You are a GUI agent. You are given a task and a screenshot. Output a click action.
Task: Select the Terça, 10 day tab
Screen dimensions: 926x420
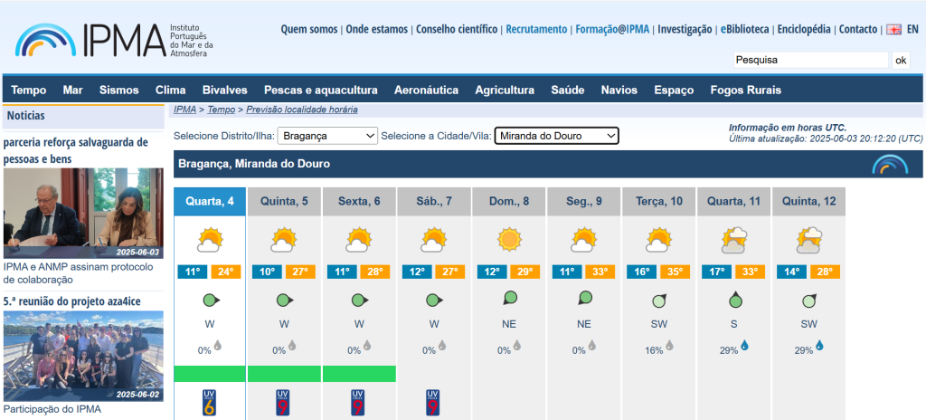659,201
